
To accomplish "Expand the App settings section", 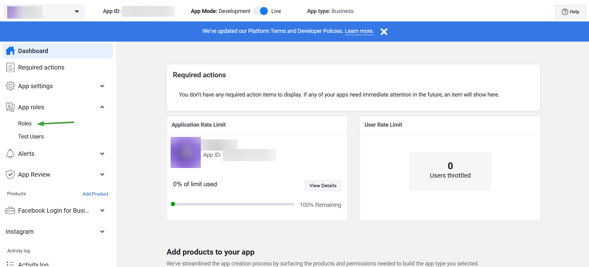I will tap(102, 86).
